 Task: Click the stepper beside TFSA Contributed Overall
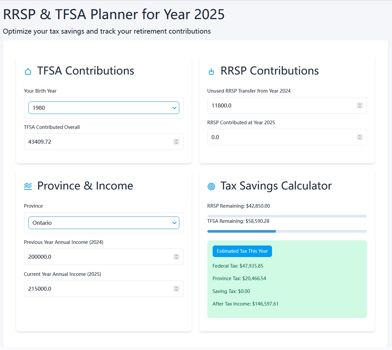coord(176,141)
